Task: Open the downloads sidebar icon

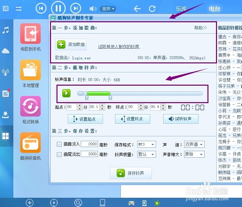Action: [x=5, y=115]
